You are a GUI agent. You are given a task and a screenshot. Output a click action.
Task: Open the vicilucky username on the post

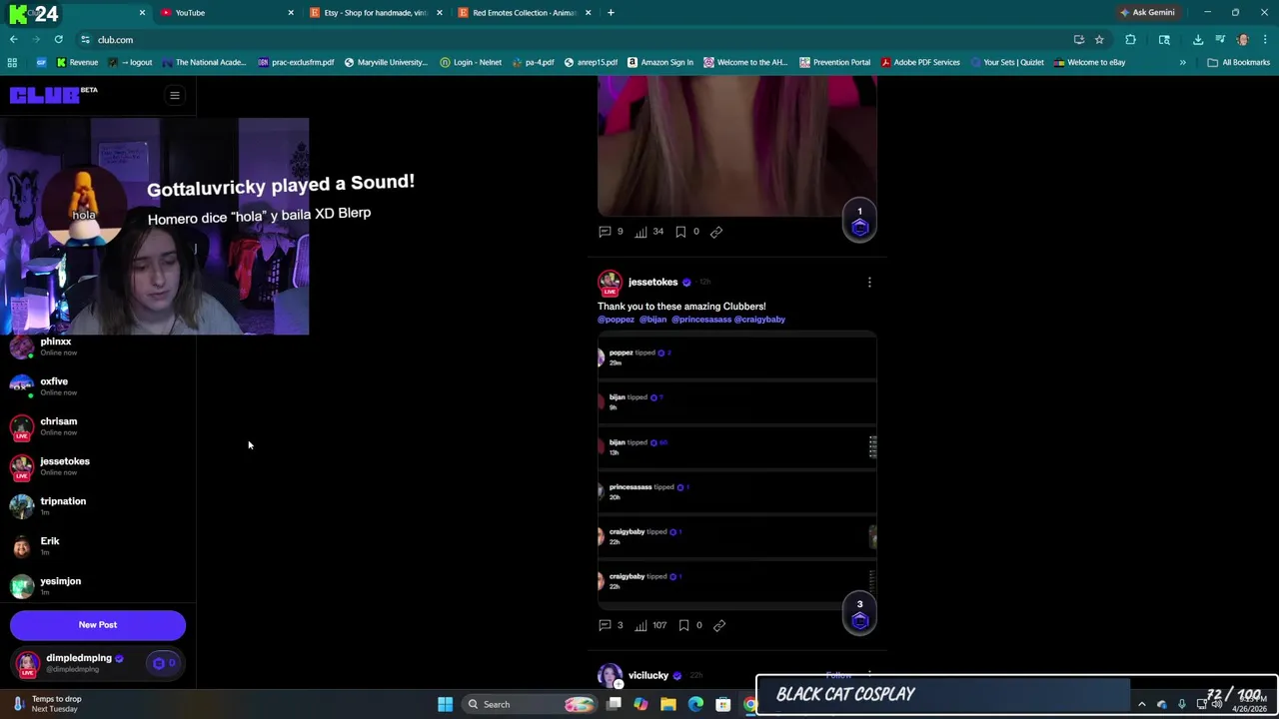647,676
